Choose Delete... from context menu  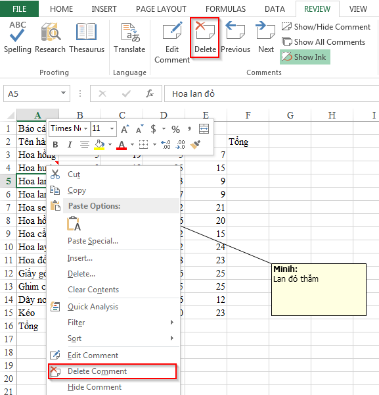113,274
